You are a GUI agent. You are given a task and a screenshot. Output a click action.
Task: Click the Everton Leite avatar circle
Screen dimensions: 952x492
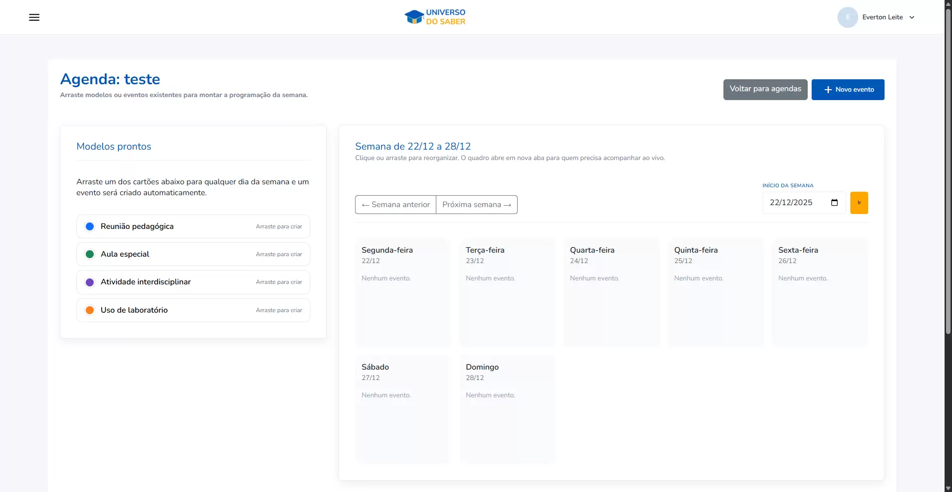click(847, 17)
